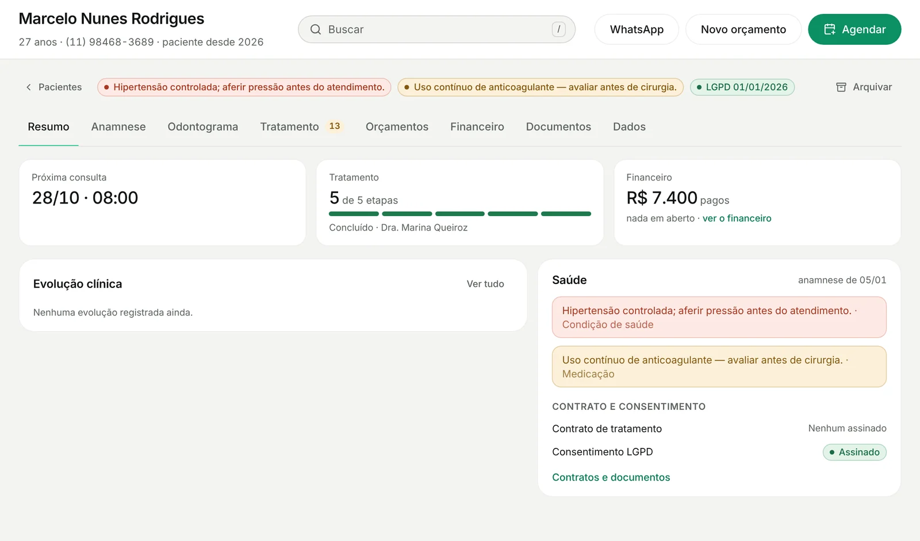Click the Assinado status badge
The image size is (920, 541).
pos(854,452)
